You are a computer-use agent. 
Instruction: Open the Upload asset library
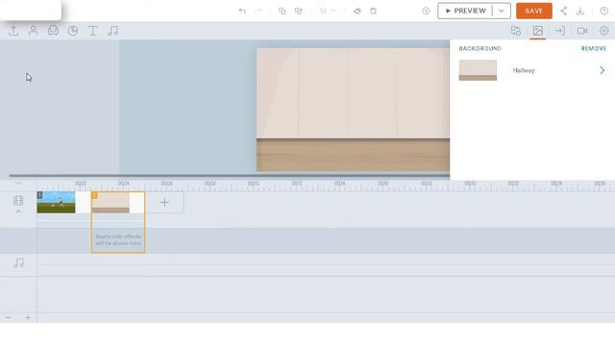tap(13, 31)
